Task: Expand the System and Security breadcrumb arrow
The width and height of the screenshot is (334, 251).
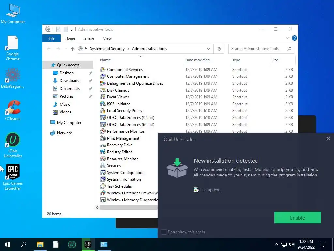Action: point(128,49)
